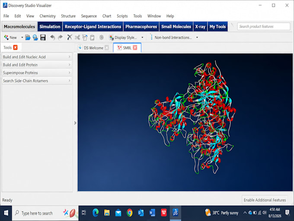This screenshot has height=221, width=294.
Task: Open the Sequence menu
Action: tap(89, 16)
